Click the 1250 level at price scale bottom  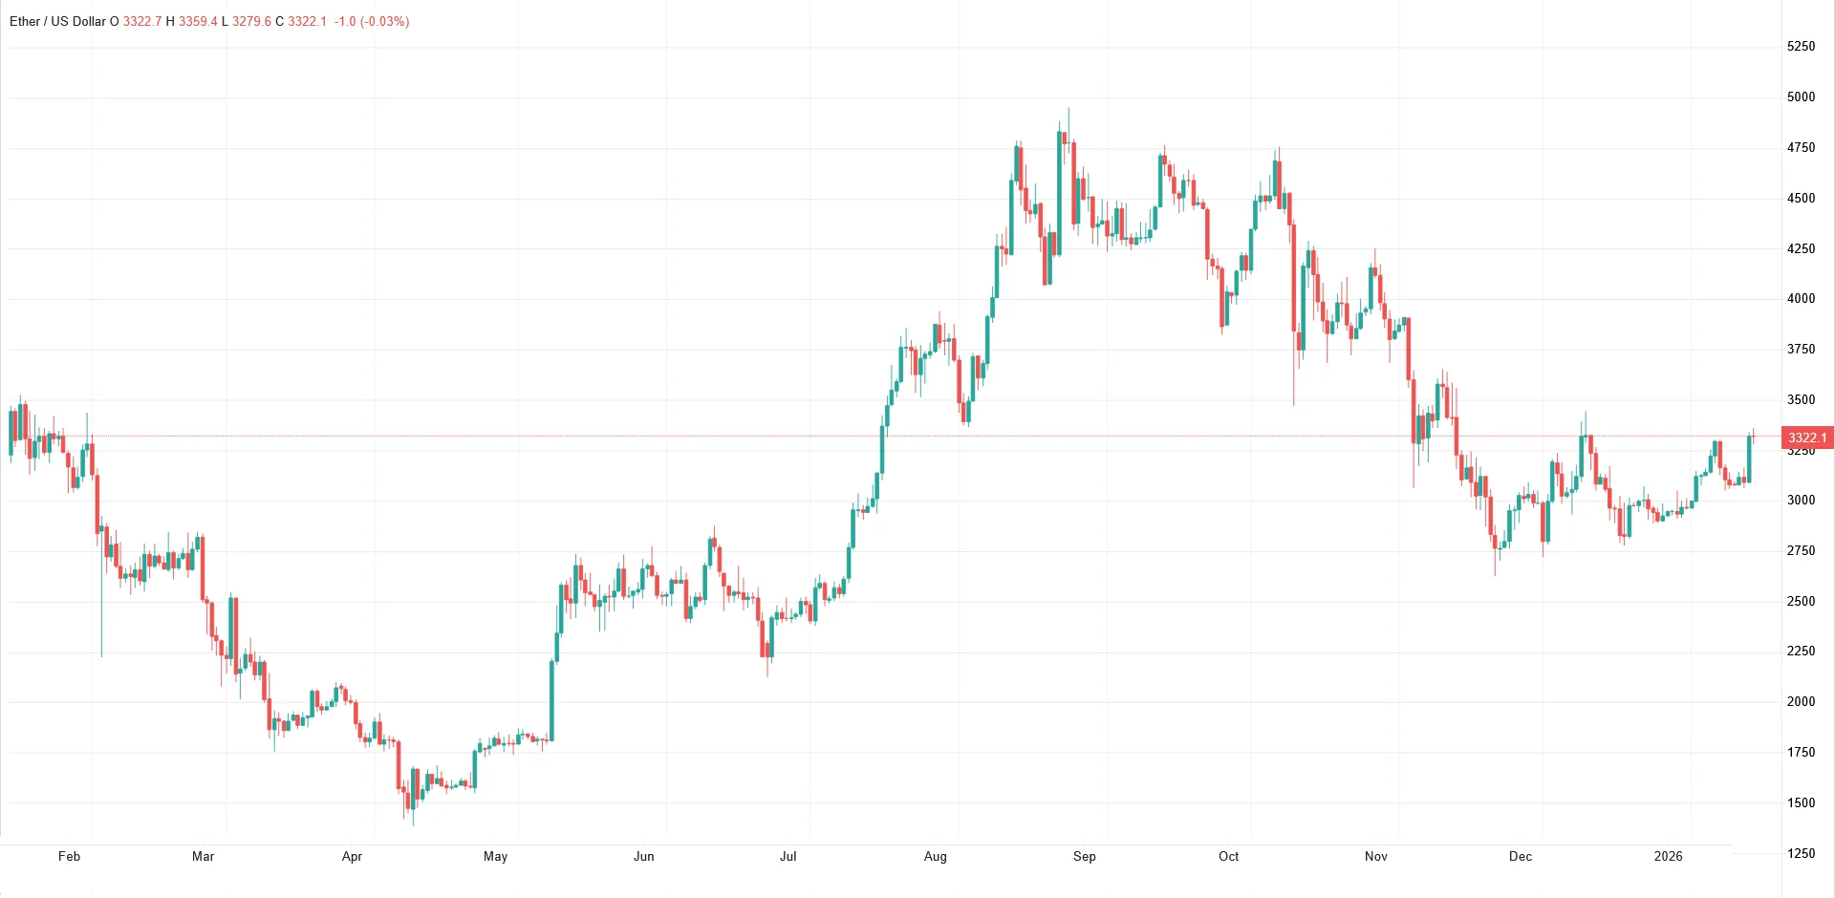(x=1801, y=853)
